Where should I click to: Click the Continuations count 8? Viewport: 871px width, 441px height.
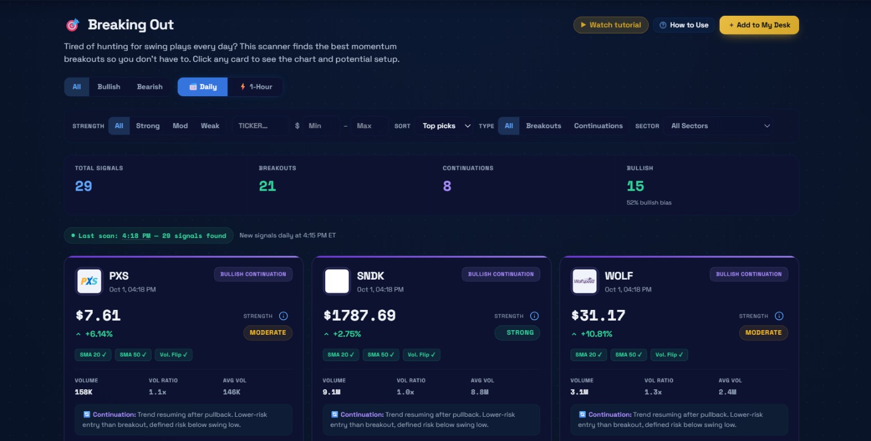click(x=447, y=186)
